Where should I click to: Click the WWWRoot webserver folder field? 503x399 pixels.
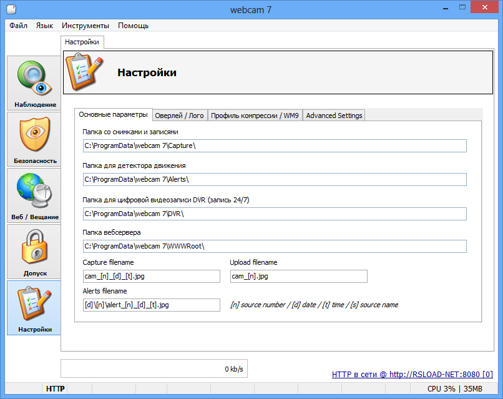coord(275,246)
